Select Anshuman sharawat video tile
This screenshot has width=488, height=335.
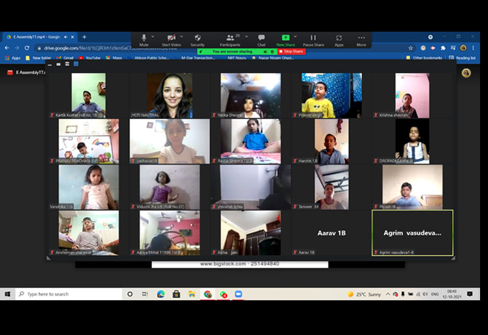click(x=88, y=233)
